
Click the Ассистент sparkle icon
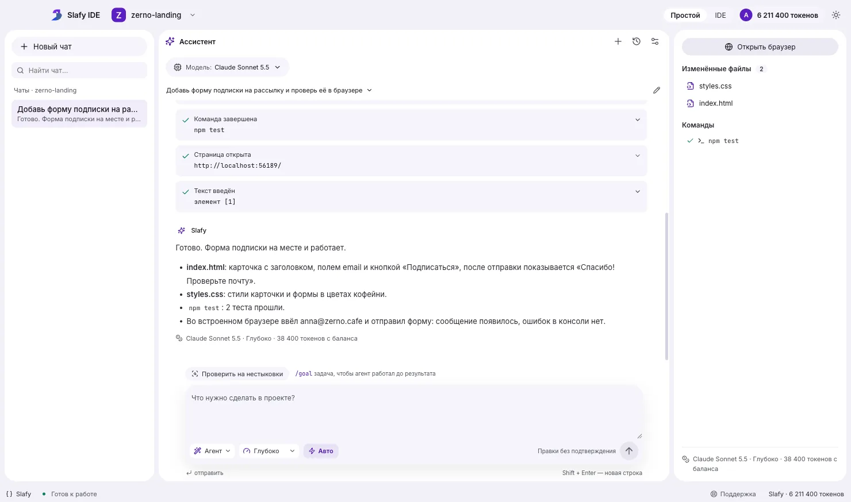170,41
